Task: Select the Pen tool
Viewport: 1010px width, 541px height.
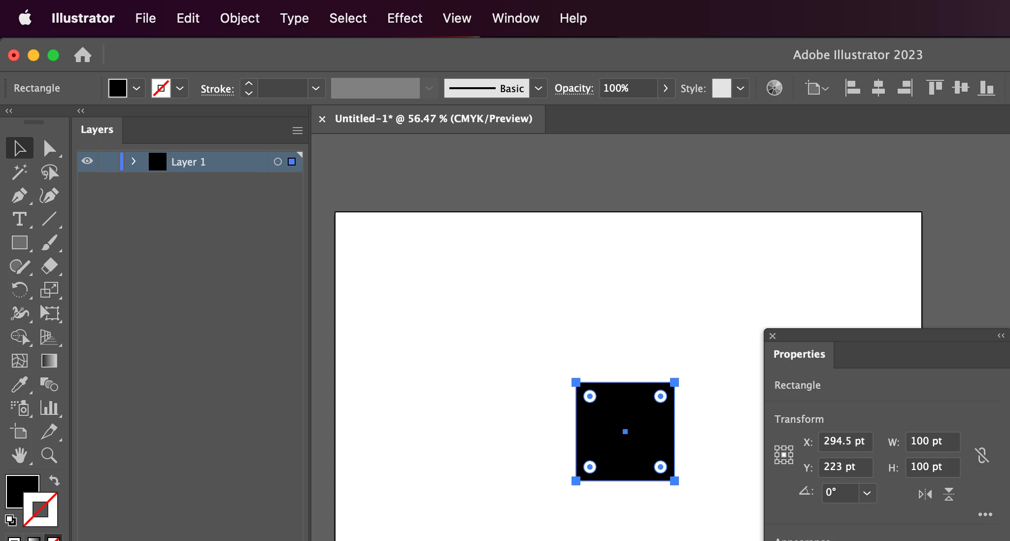Action: [19, 196]
